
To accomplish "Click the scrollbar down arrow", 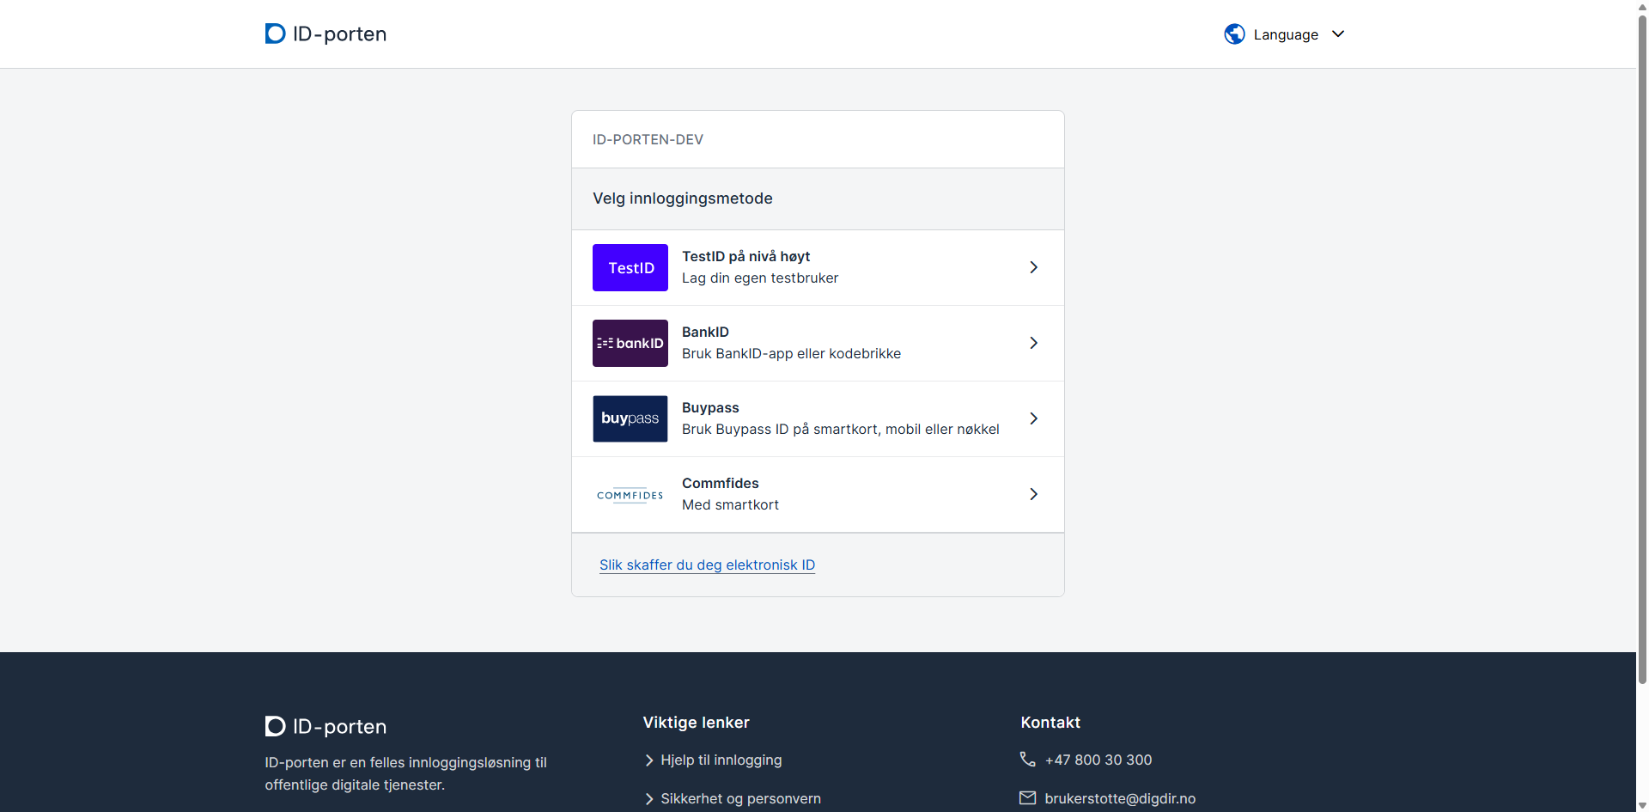I will click(1642, 805).
